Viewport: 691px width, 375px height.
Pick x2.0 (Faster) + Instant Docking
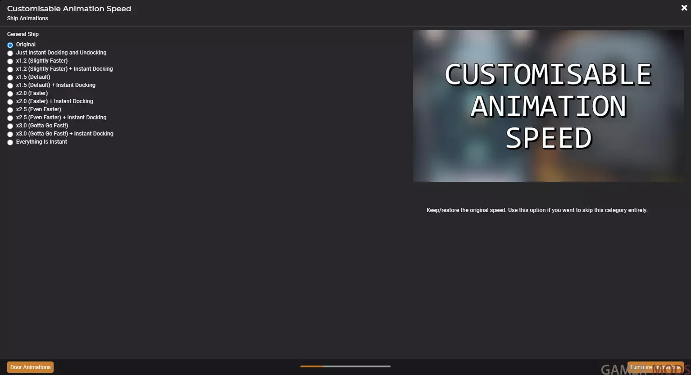tap(10, 102)
